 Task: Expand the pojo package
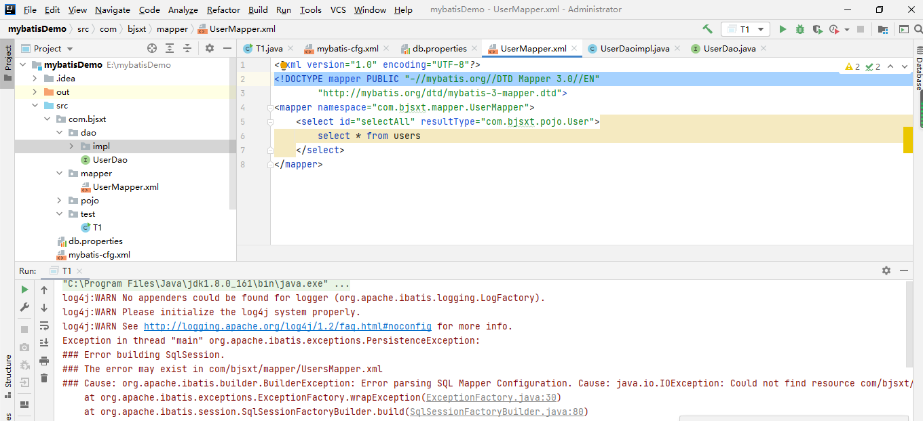coord(60,201)
